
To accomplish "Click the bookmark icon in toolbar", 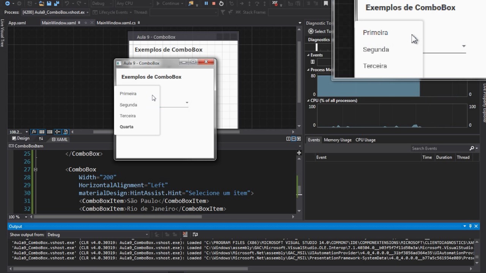I will [x=326, y=3].
